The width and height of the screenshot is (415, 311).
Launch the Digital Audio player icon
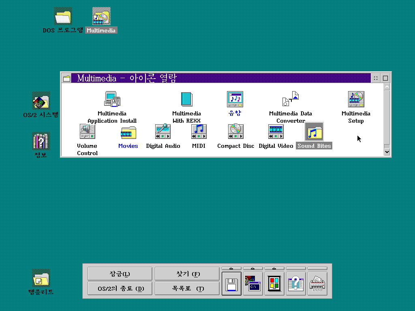[163, 132]
